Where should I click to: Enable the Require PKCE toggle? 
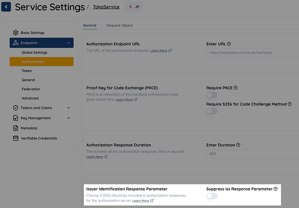point(212,95)
